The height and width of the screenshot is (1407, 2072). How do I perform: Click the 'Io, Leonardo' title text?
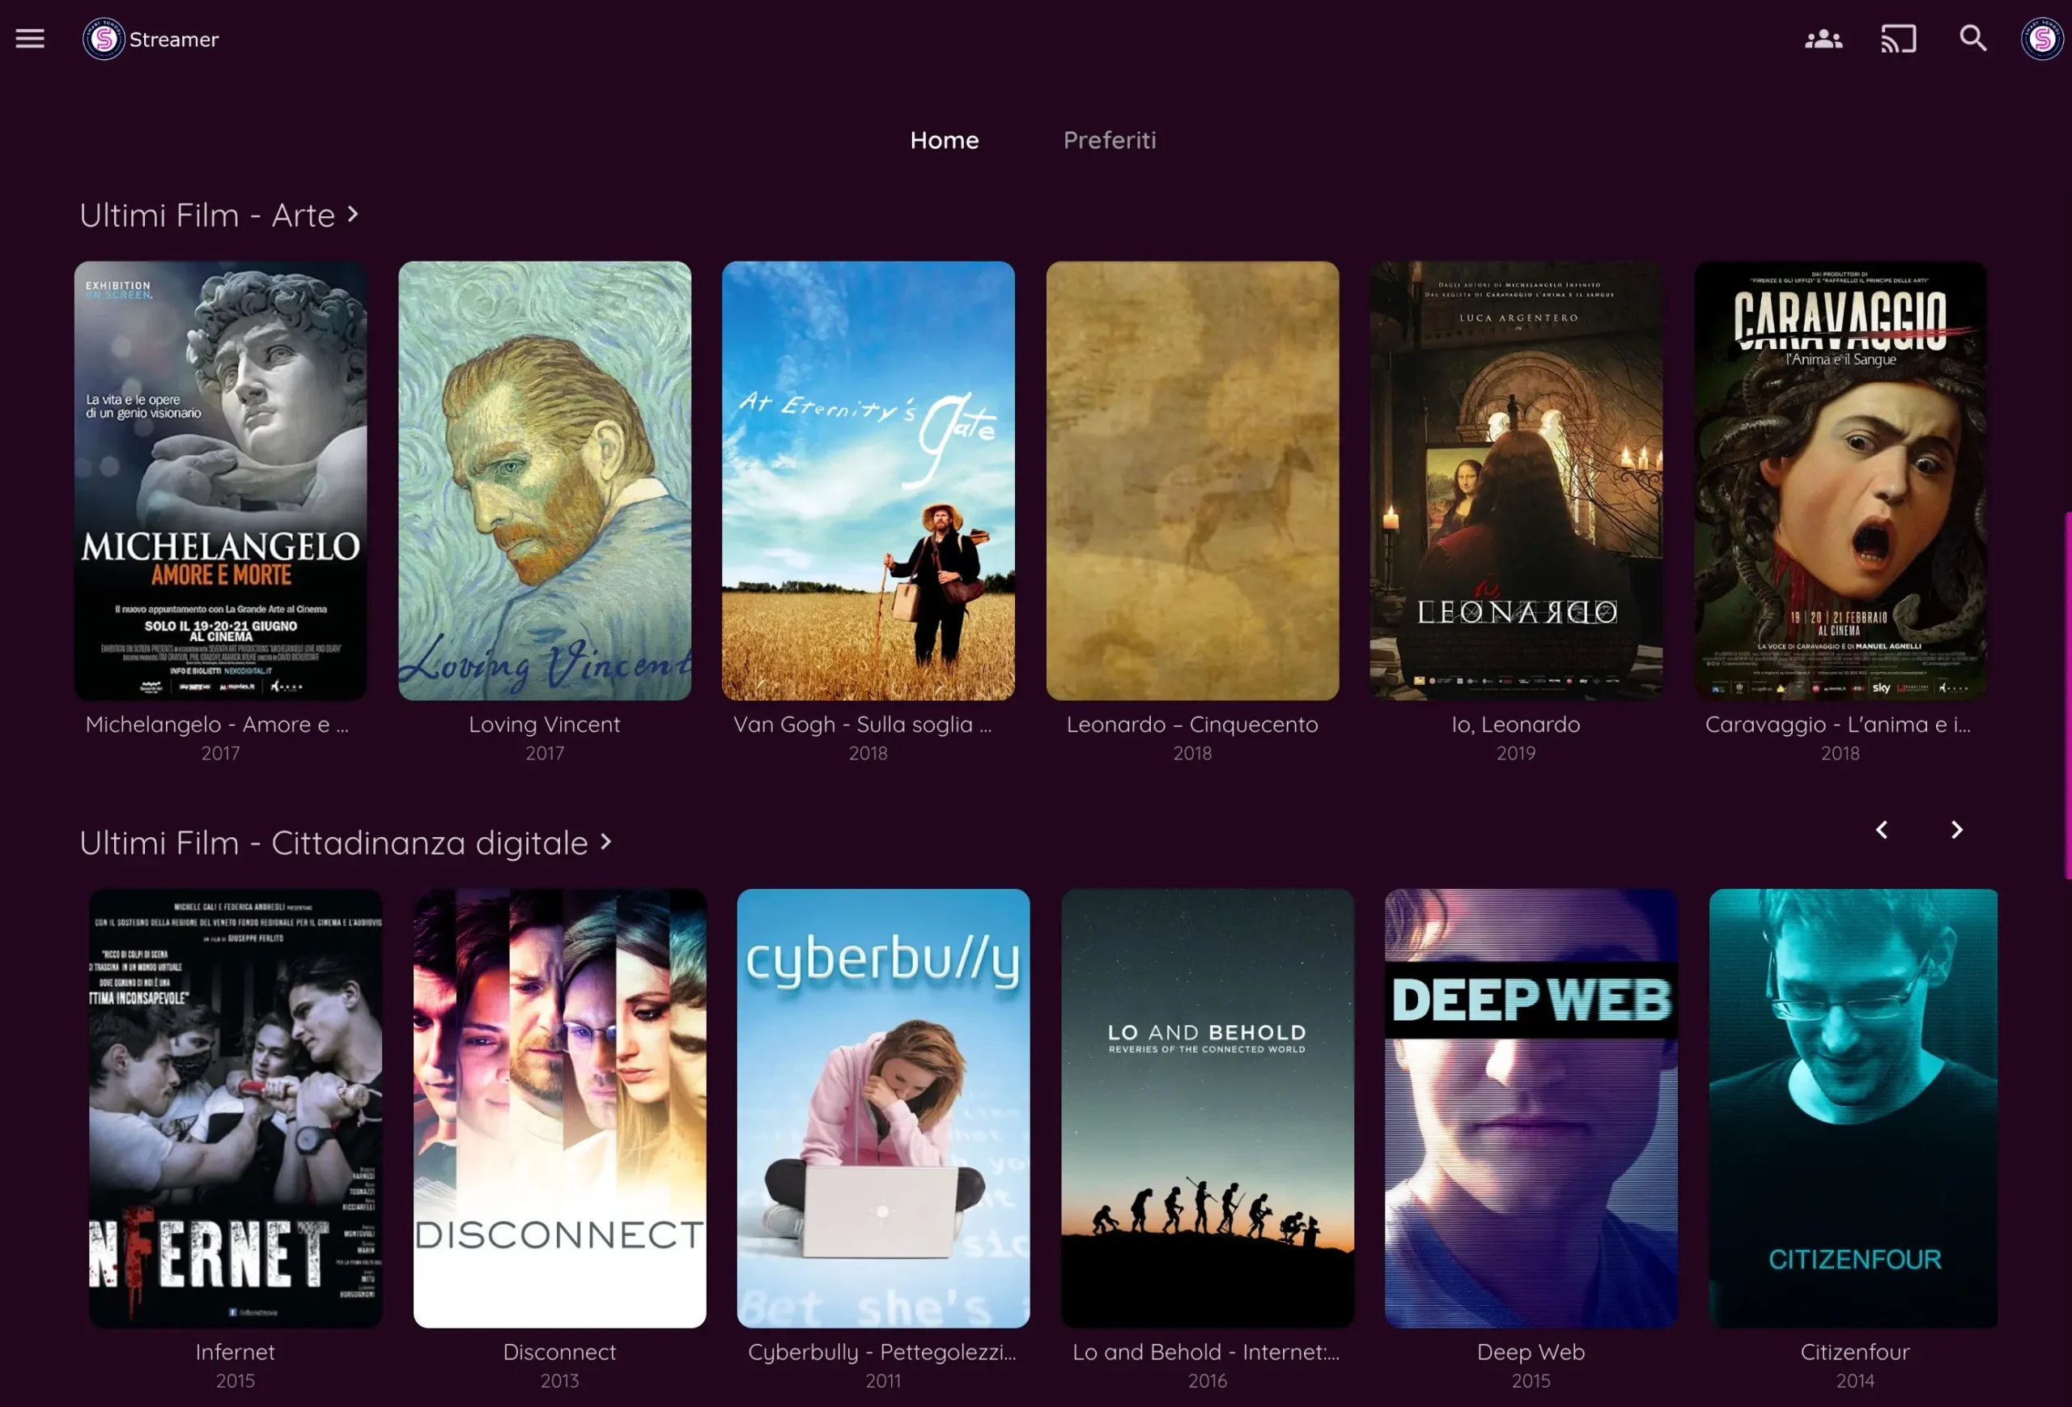1516,724
